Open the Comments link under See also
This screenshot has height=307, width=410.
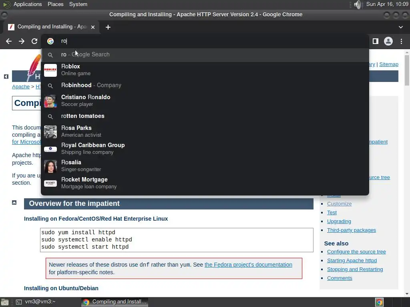pyautogui.click(x=340, y=278)
